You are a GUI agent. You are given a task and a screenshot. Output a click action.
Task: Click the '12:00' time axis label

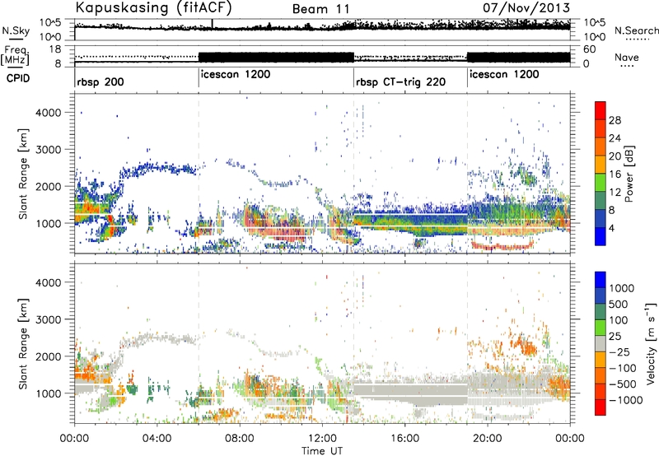pyautogui.click(x=322, y=439)
